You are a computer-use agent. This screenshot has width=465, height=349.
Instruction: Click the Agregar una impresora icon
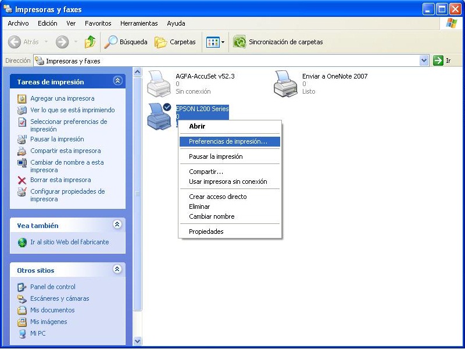22,98
